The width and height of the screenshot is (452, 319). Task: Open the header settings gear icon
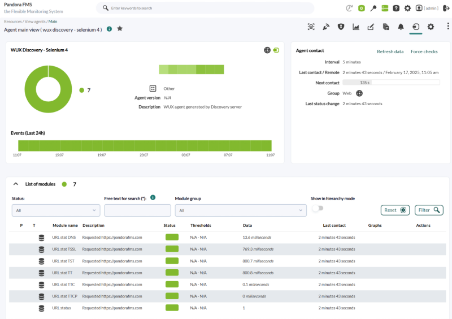pos(407,8)
